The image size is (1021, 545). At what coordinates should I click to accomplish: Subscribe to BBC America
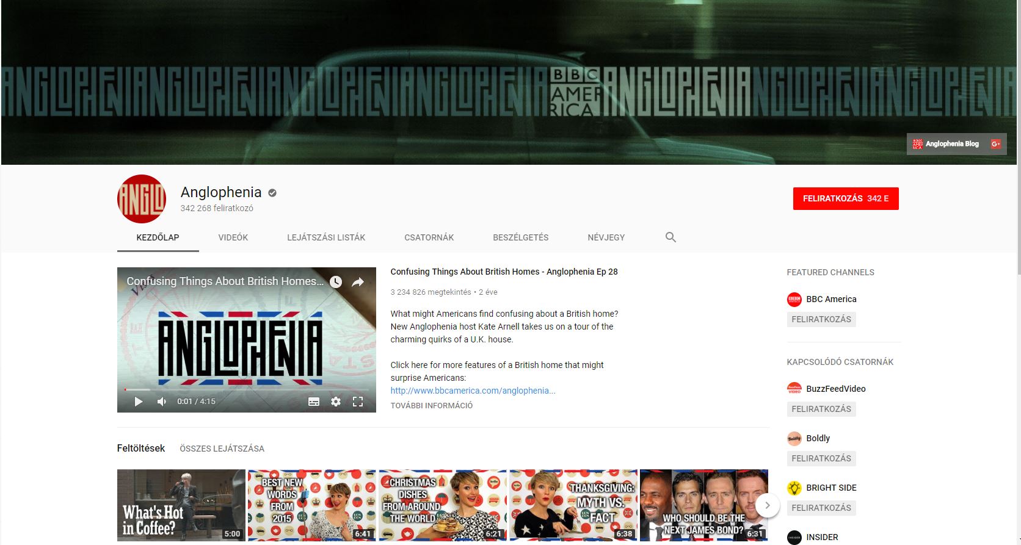point(821,319)
